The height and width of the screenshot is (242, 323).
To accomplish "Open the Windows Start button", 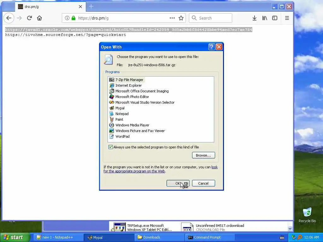I will point(15,237).
